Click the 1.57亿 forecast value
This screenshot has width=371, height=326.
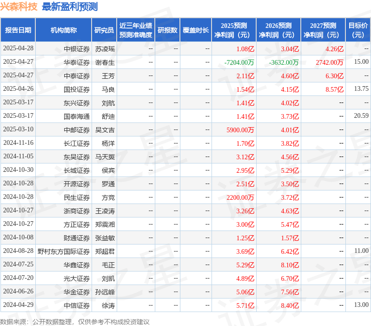[290, 238]
